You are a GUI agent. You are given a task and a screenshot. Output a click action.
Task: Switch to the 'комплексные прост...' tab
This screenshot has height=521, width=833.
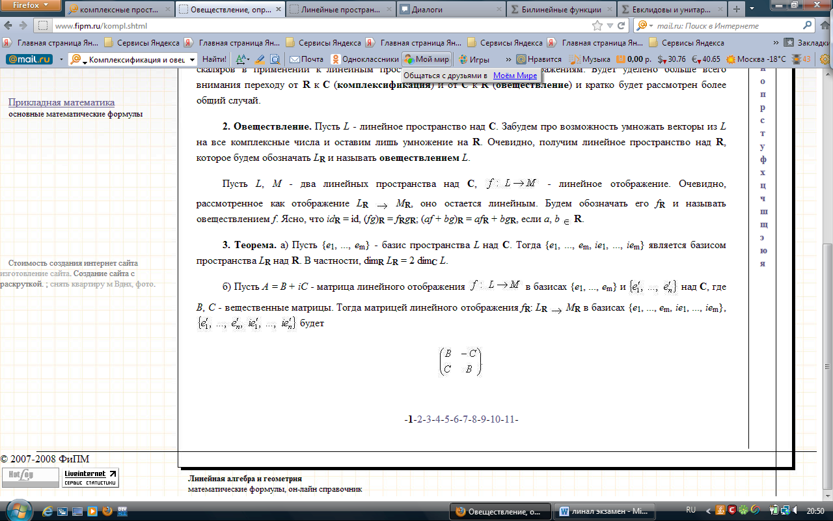pyautogui.click(x=118, y=9)
